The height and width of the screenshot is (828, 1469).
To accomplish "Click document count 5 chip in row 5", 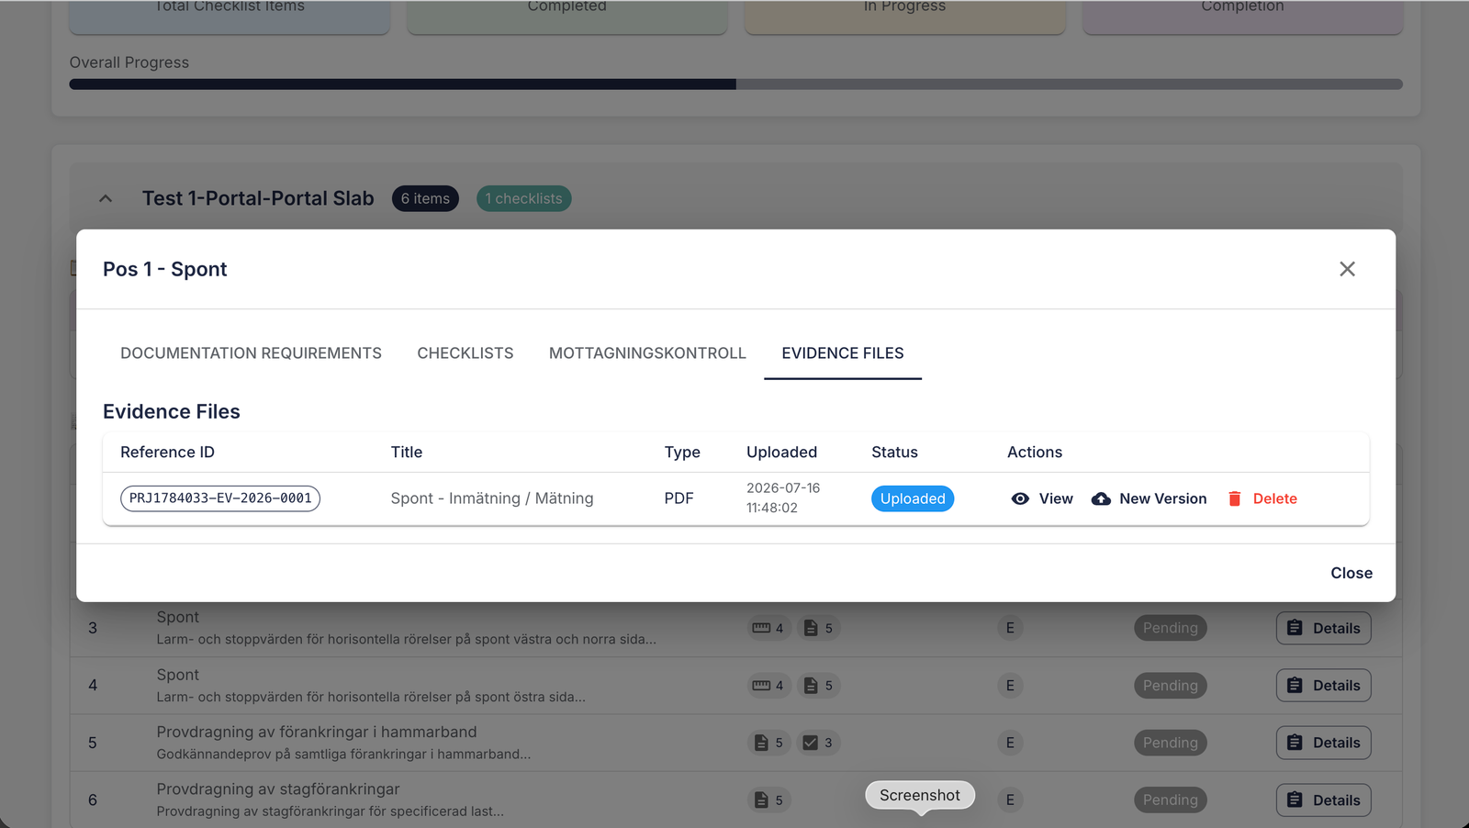I will (x=768, y=743).
